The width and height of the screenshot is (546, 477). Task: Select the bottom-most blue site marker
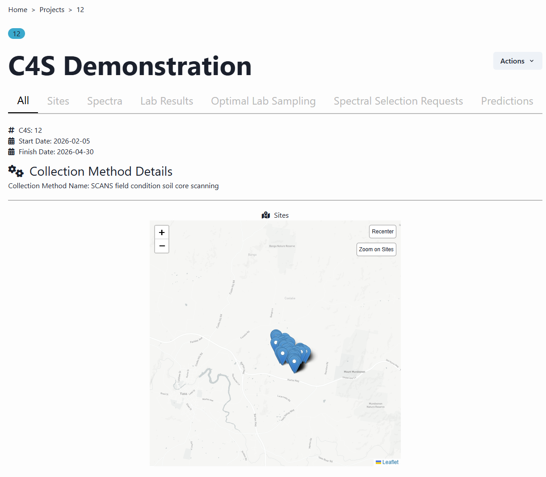tap(294, 363)
